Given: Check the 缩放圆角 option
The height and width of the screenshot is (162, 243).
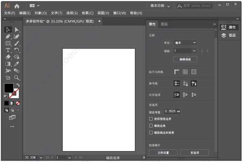Looking at the screenshot, I should [151, 126].
